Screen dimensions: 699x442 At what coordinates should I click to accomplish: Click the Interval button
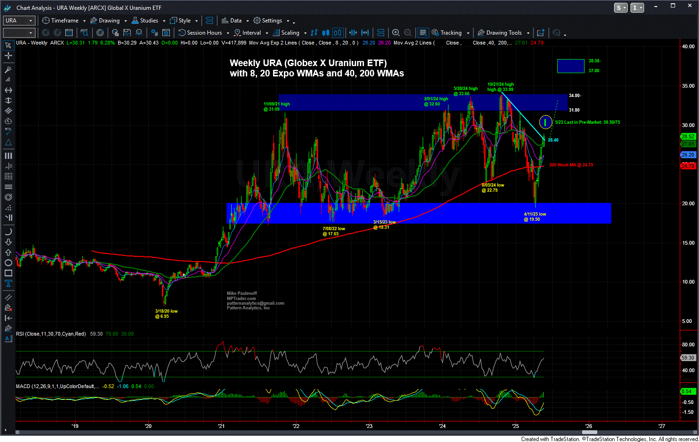(x=248, y=33)
